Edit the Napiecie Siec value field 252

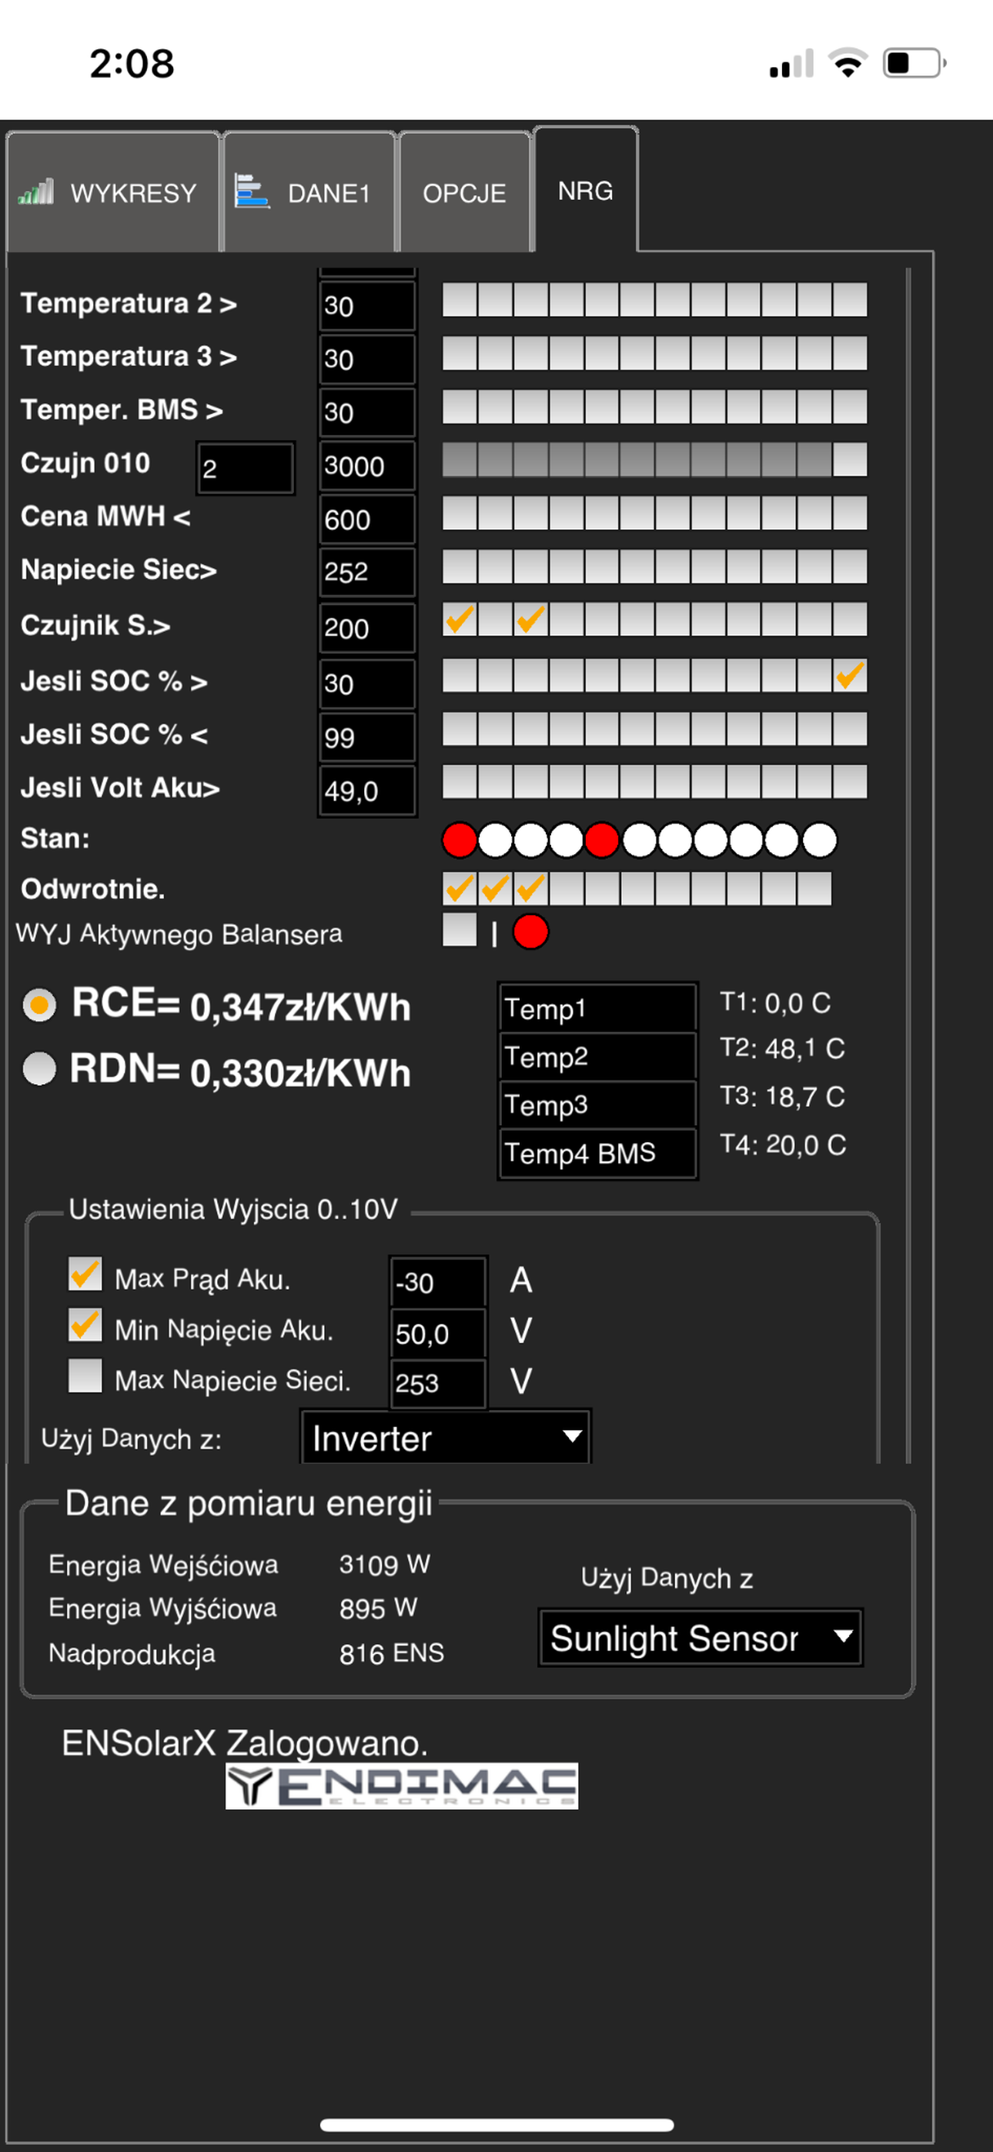367,573
